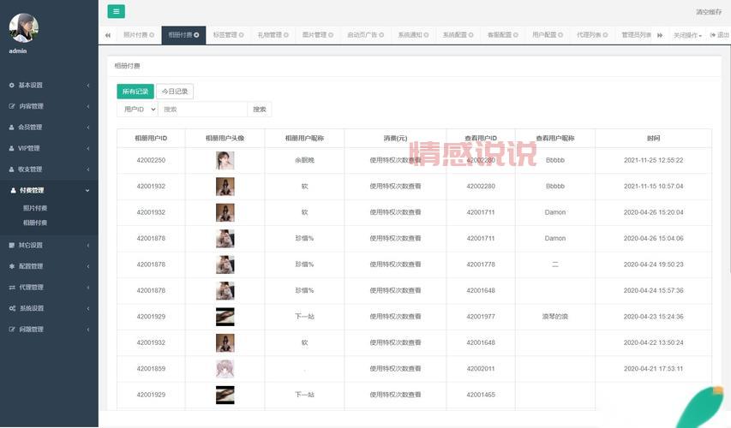
Task: Click album user ID 42002250
Action: (151, 160)
